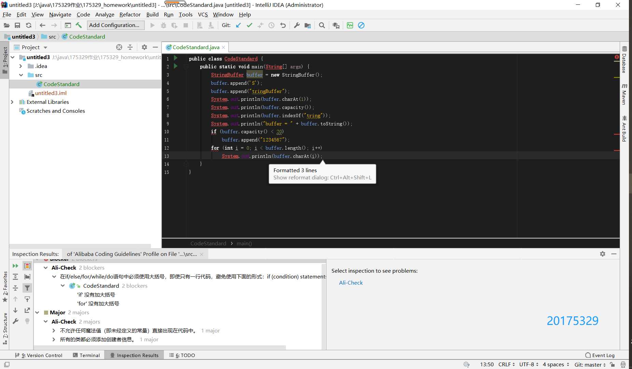This screenshot has height=369, width=632.
Task: Run Alibaba coding guidelines analysis icon
Action: tap(350, 25)
